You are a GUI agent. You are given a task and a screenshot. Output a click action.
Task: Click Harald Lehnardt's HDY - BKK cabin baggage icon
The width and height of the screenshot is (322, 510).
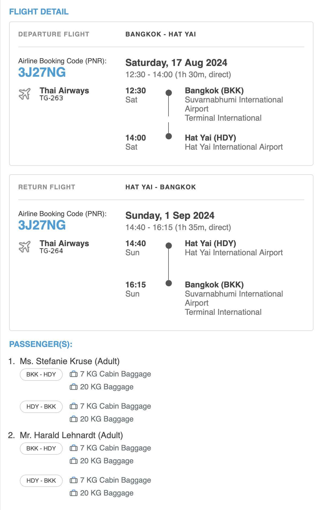click(x=74, y=480)
